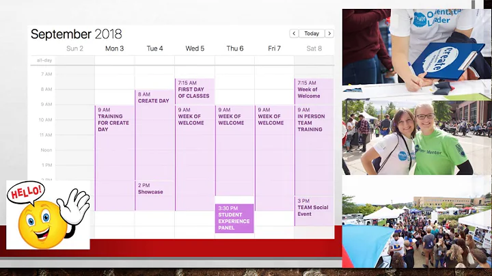Open the In Person Team Training event
This screenshot has width=492, height=276.
point(314,150)
